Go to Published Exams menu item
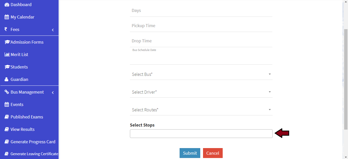The width and height of the screenshot is (348, 159). pyautogui.click(x=27, y=117)
